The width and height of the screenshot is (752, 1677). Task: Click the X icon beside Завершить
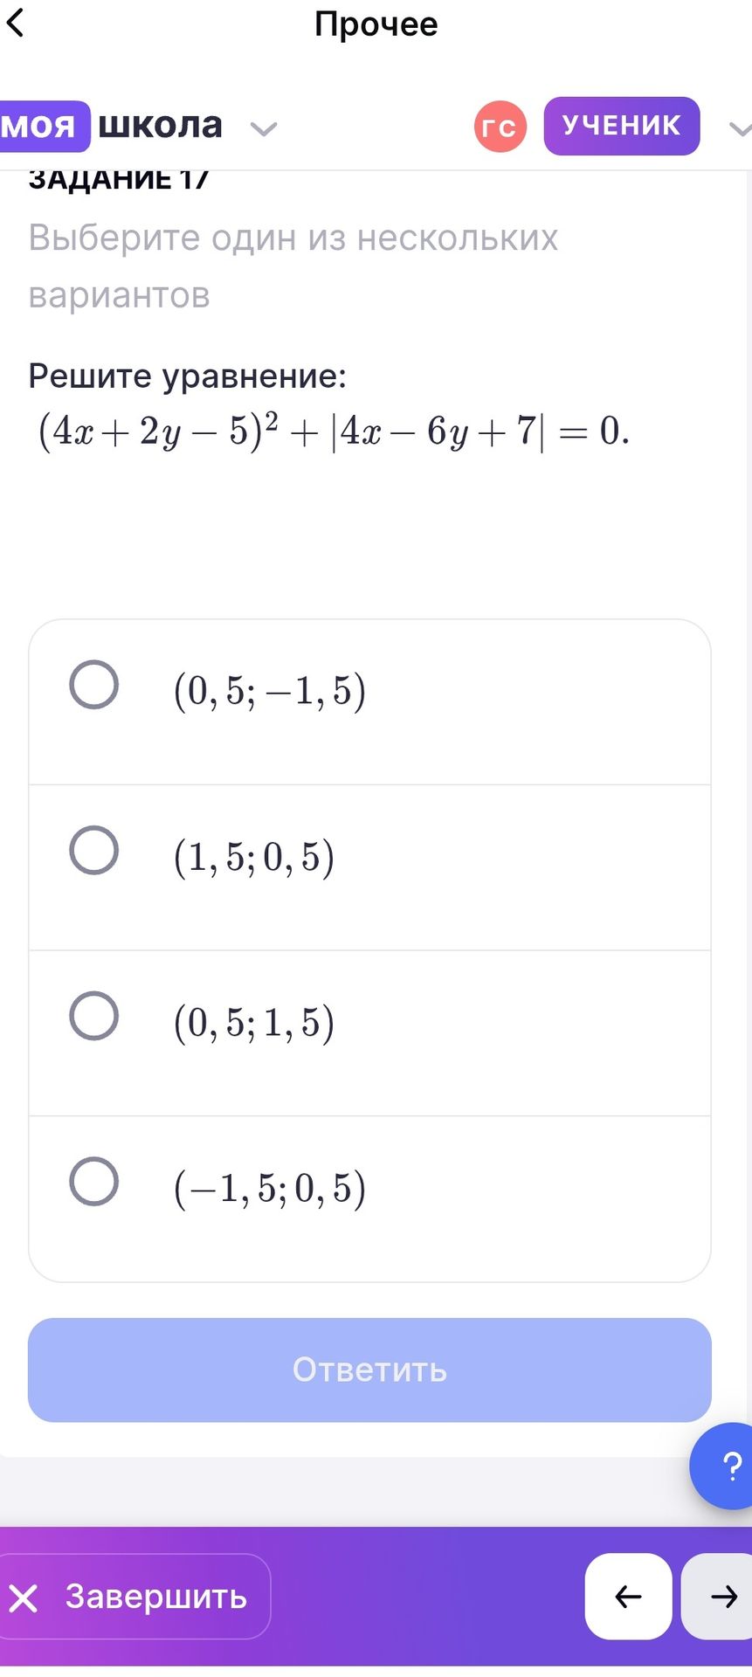(24, 1598)
